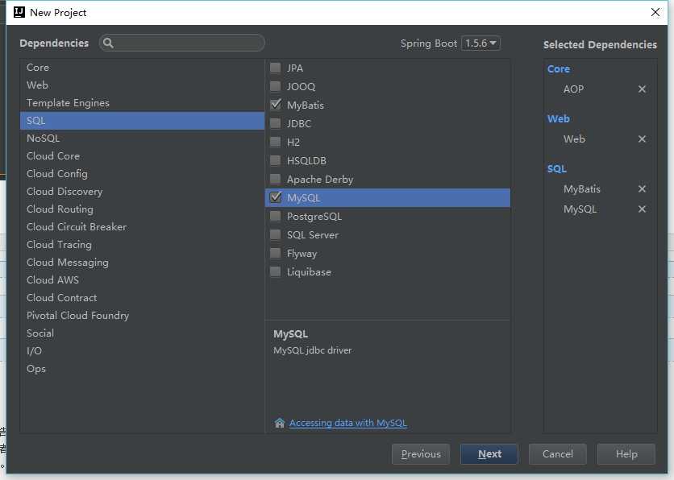The image size is (674, 480).
Task: Open the I/O category
Action: (142, 351)
